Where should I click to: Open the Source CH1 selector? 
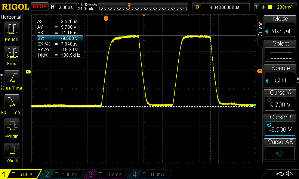[280, 76]
